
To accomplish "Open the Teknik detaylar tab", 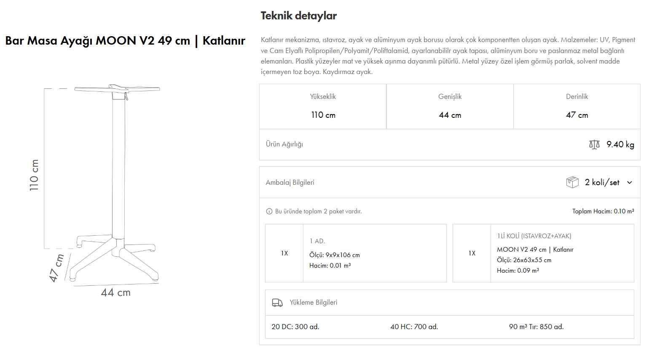I will pyautogui.click(x=299, y=16).
